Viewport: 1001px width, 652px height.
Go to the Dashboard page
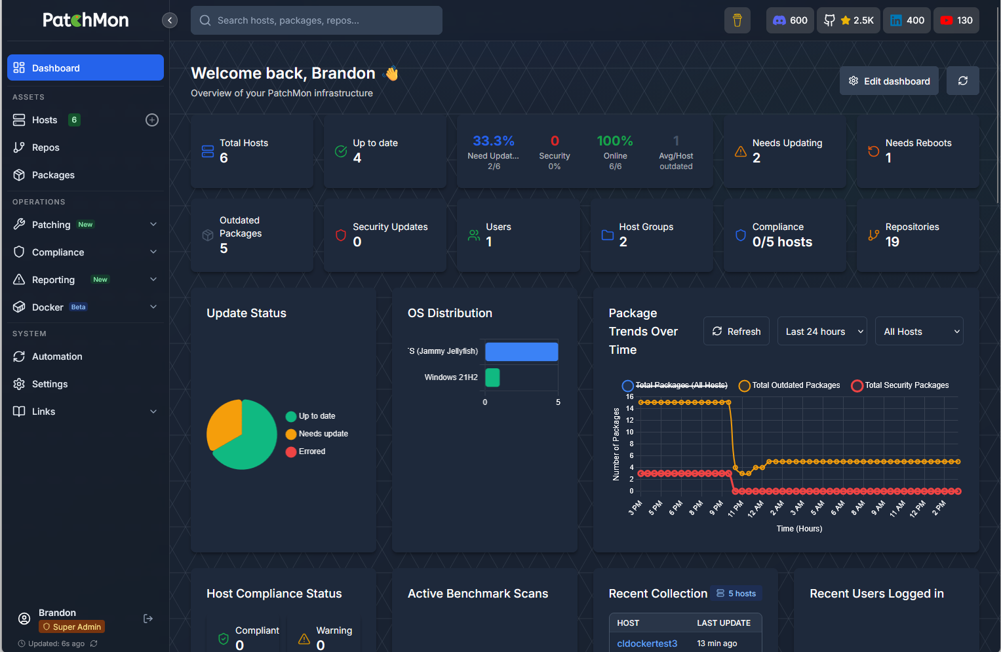[x=85, y=67]
